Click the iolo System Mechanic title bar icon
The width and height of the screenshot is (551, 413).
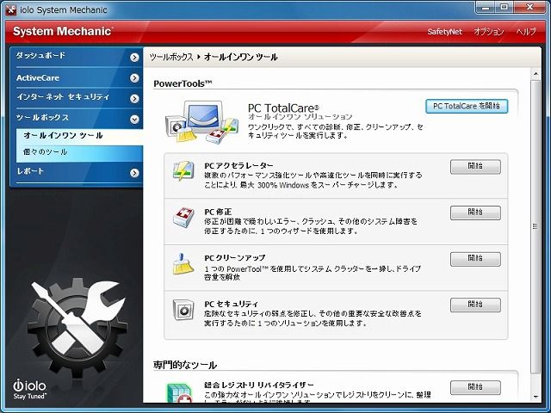[11, 9]
